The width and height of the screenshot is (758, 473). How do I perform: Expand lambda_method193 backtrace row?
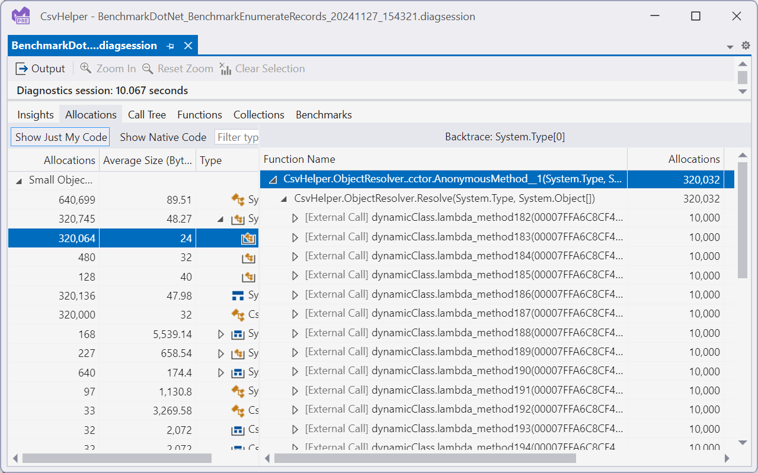pos(296,429)
